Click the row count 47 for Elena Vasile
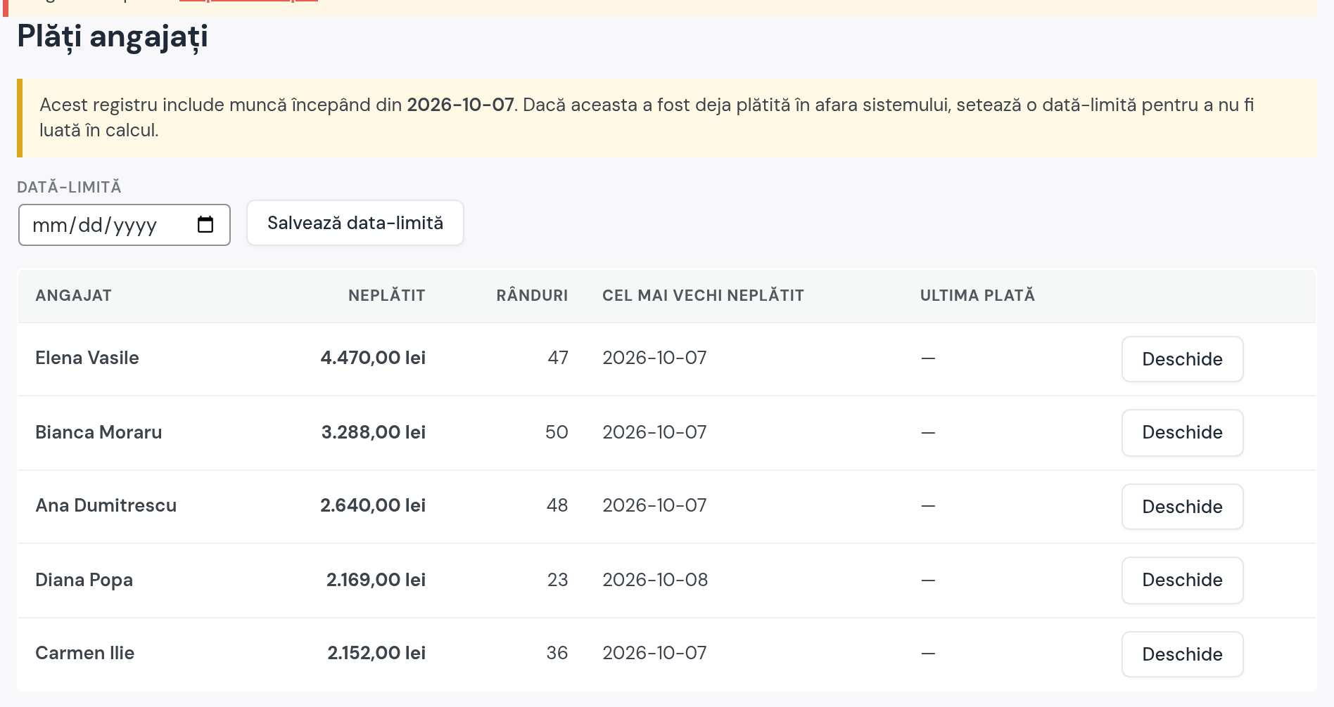This screenshot has height=707, width=1334. [558, 358]
